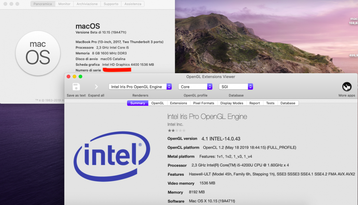Click the Software Mac OS X 10.15 value
This screenshot has height=205, width=358.
point(212,201)
